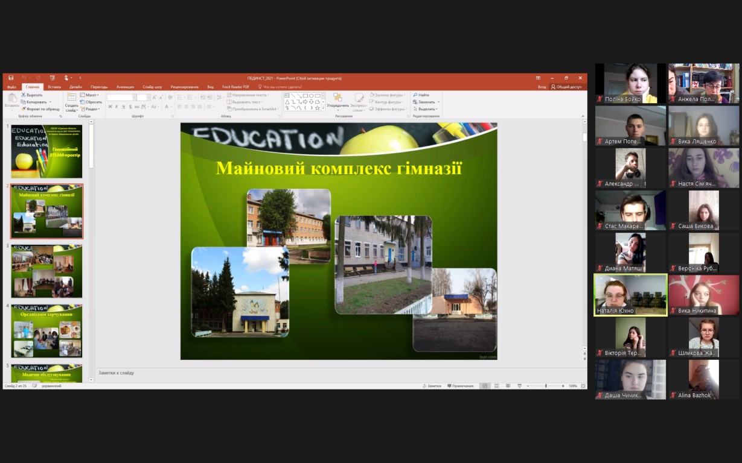Screen dimensions: 742x463
Task: Switch to slide sorter view in status bar
Action: point(497,386)
